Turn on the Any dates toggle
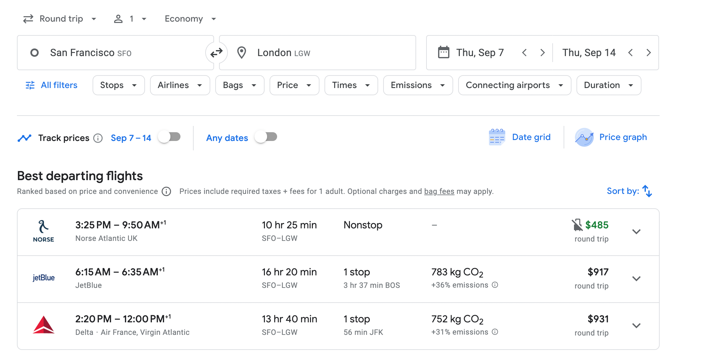 coord(266,137)
